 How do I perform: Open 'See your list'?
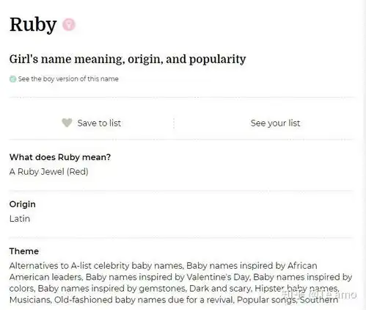click(x=275, y=123)
